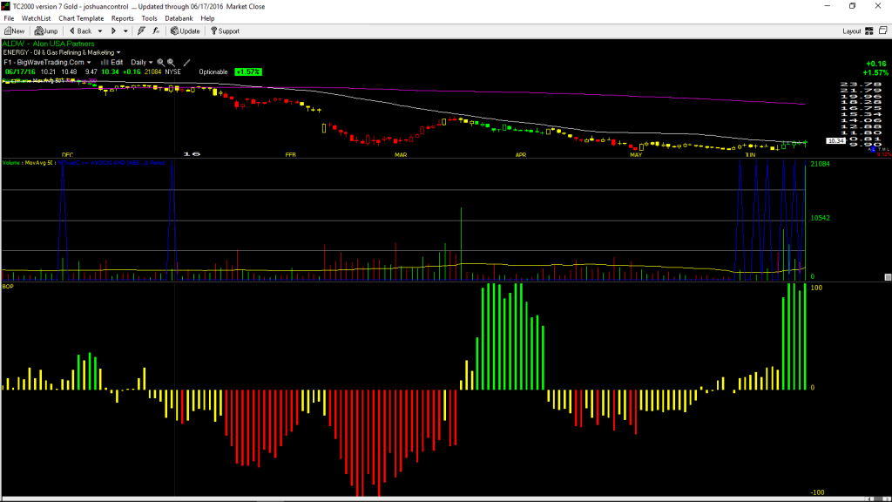Image resolution: width=892 pixels, height=502 pixels.
Task: Open the Help menu
Action: pos(207,18)
